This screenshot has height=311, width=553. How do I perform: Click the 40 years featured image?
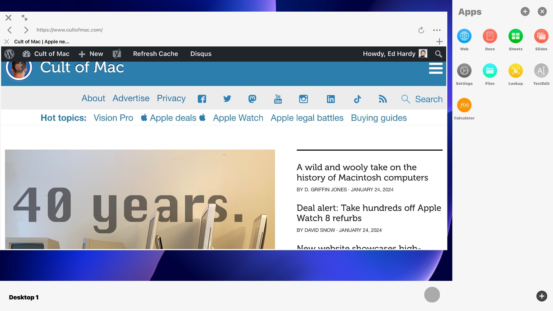140,199
